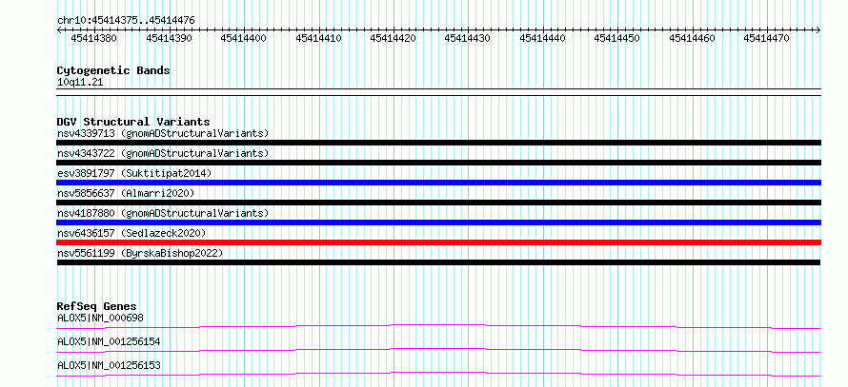This screenshot has width=848, height=387.
Task: Click the magenta line for ALOX5|NM_001256154
Action: [x=438, y=350]
